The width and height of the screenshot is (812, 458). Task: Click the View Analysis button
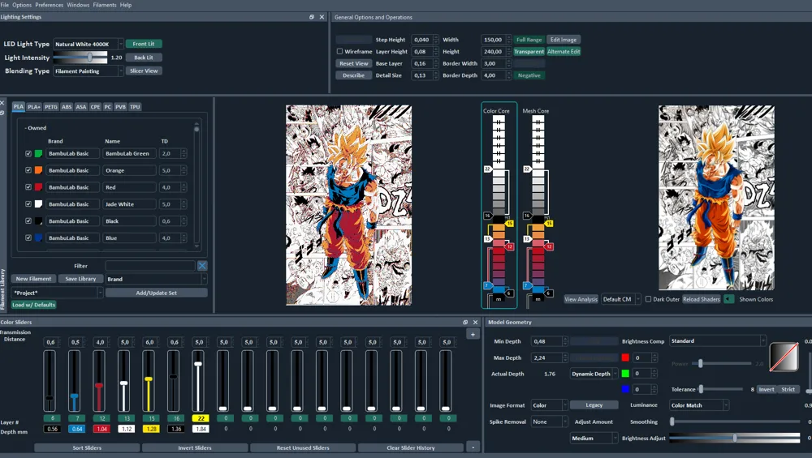tap(581, 299)
